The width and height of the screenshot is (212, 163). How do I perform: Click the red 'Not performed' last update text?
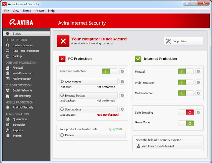click(107, 115)
